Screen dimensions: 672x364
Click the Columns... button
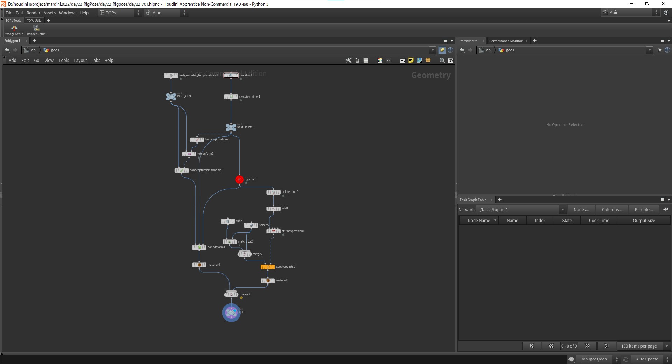612,210
